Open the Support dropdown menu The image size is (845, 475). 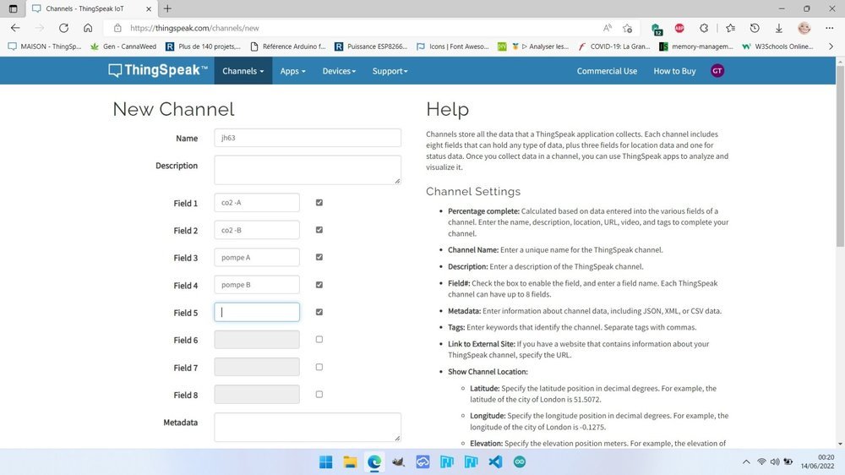coord(390,71)
